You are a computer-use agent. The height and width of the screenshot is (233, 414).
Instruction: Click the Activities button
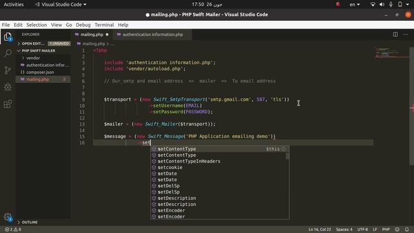pyautogui.click(x=14, y=5)
